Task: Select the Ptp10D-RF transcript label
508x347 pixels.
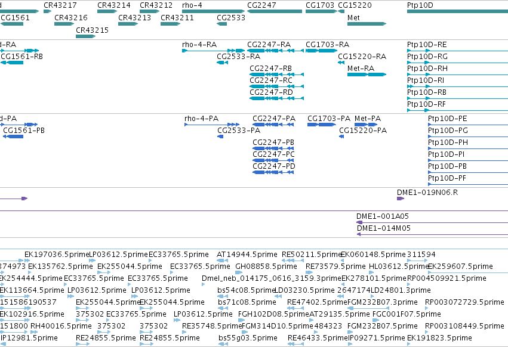Action: pyautogui.click(x=426, y=104)
